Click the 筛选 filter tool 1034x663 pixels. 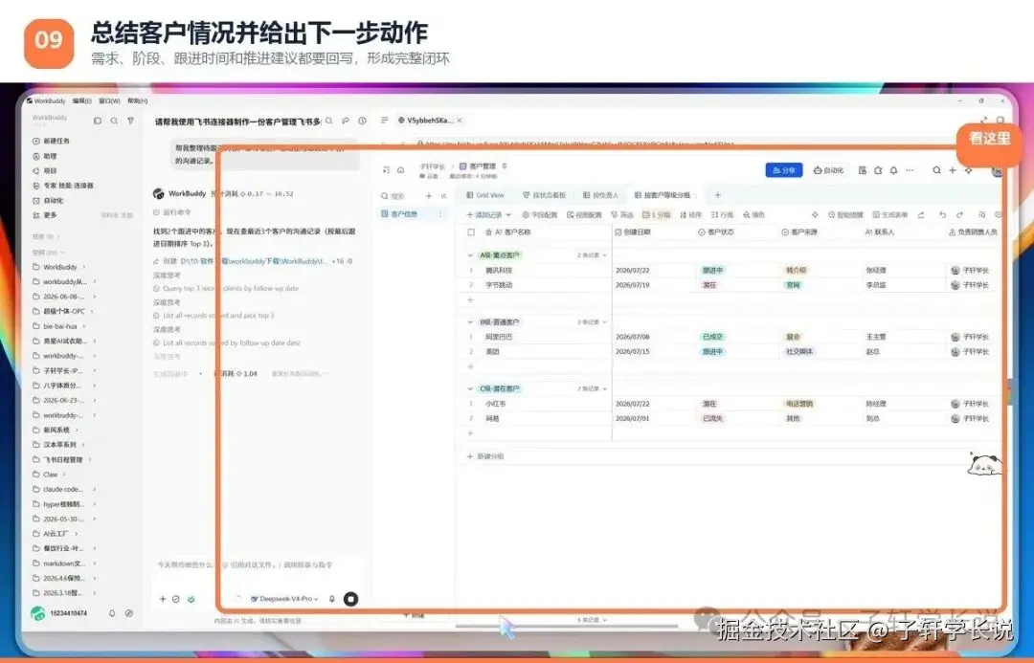[622, 215]
